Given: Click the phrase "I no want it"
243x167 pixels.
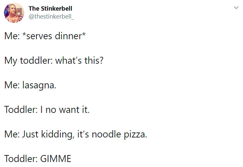Looking at the screenshot, I should point(64,110).
